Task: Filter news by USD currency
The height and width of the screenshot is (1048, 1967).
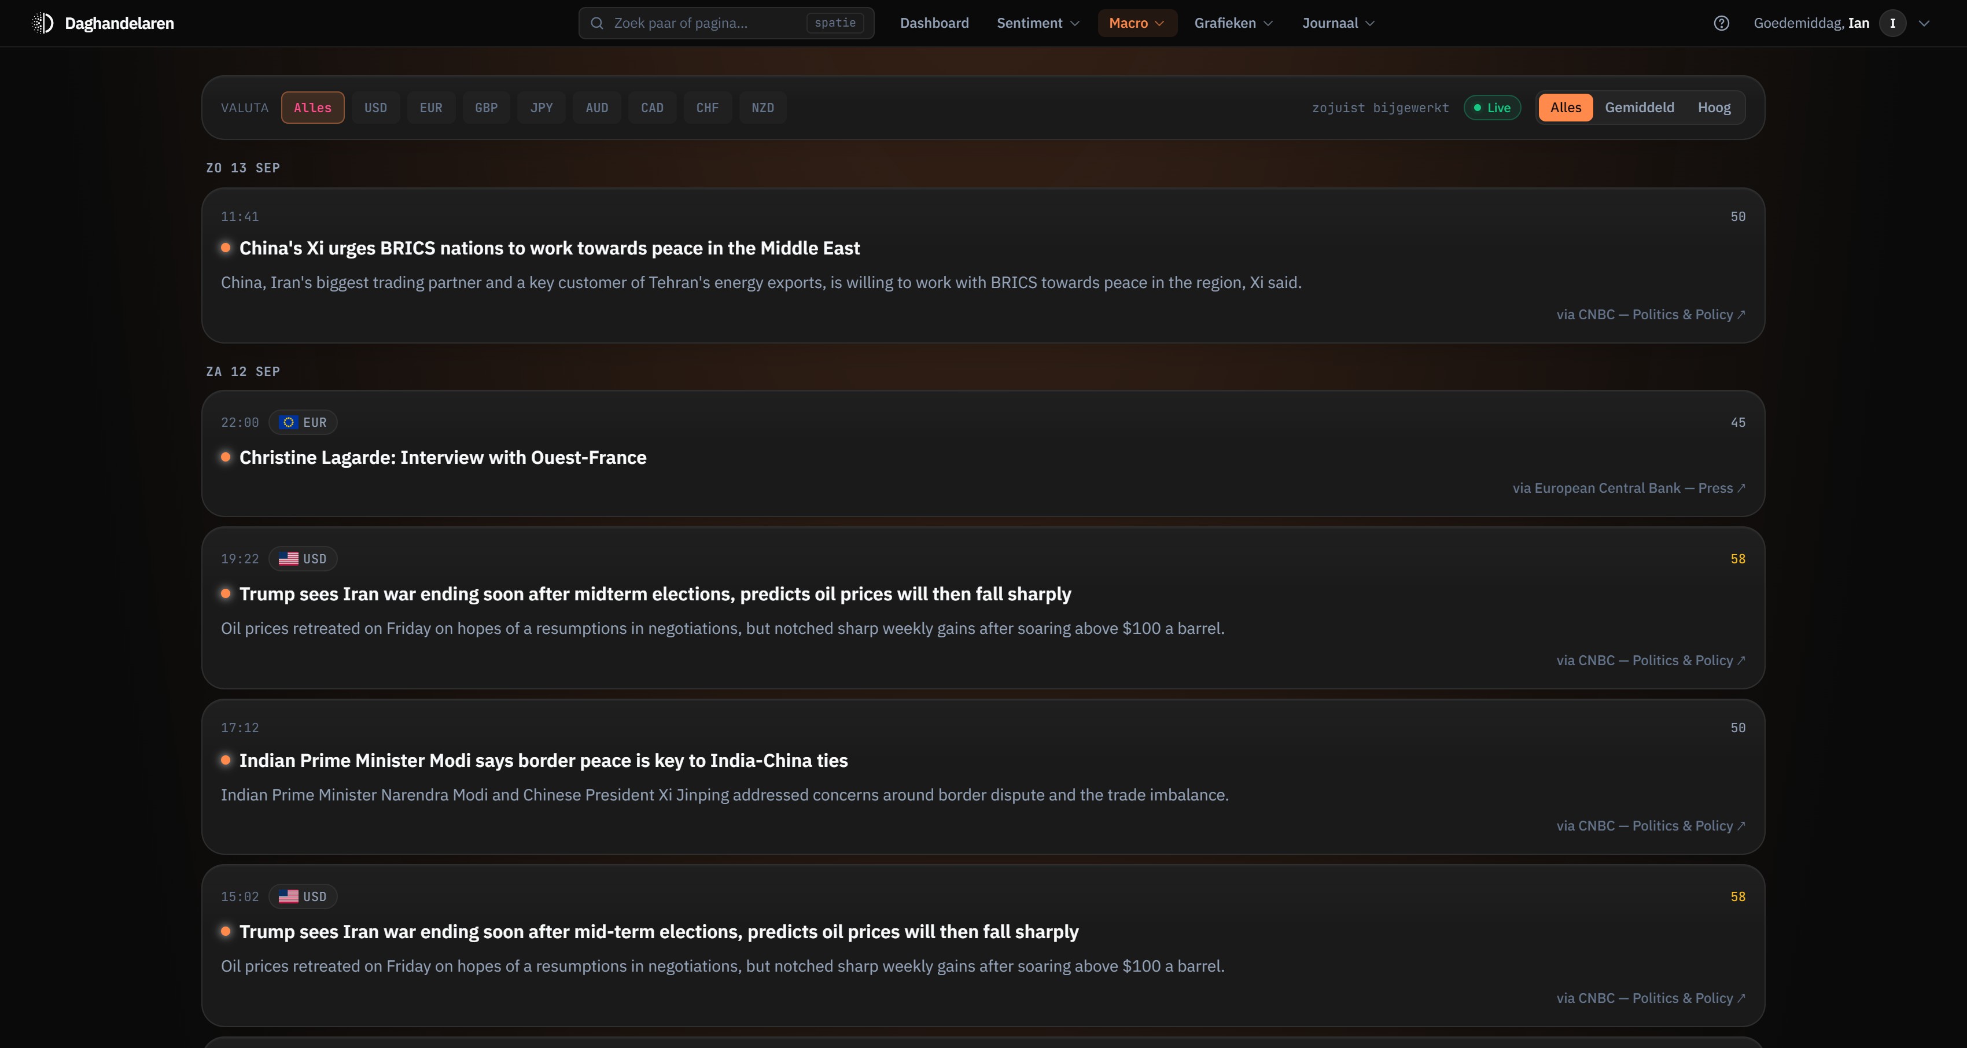Action: 375,108
